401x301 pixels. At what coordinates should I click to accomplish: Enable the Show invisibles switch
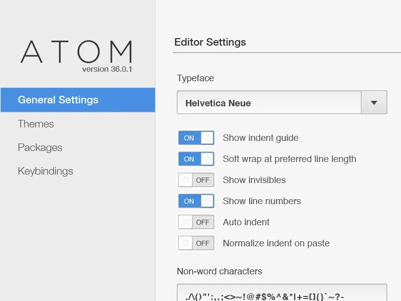(196, 180)
